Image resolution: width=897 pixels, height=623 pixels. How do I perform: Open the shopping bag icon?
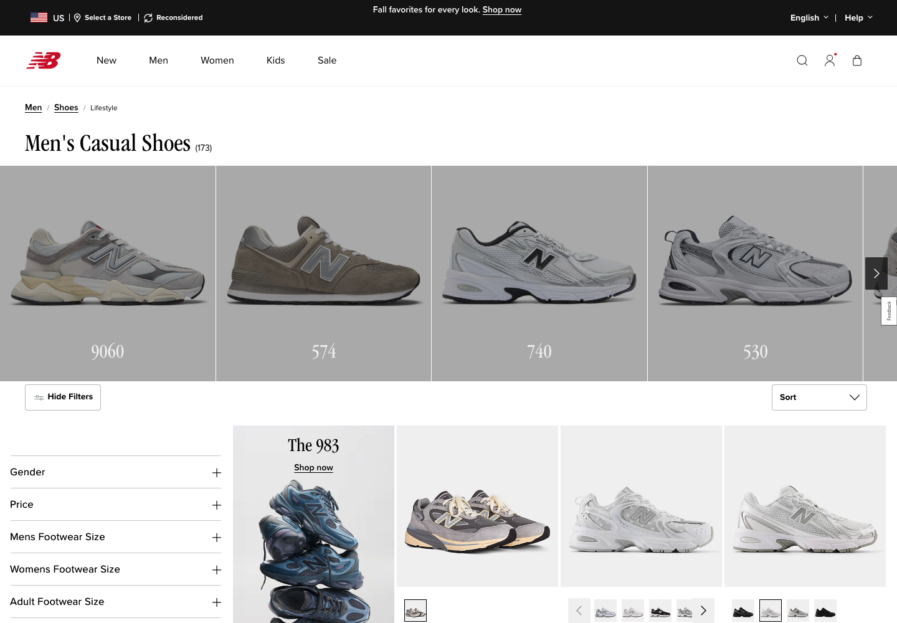tap(857, 60)
